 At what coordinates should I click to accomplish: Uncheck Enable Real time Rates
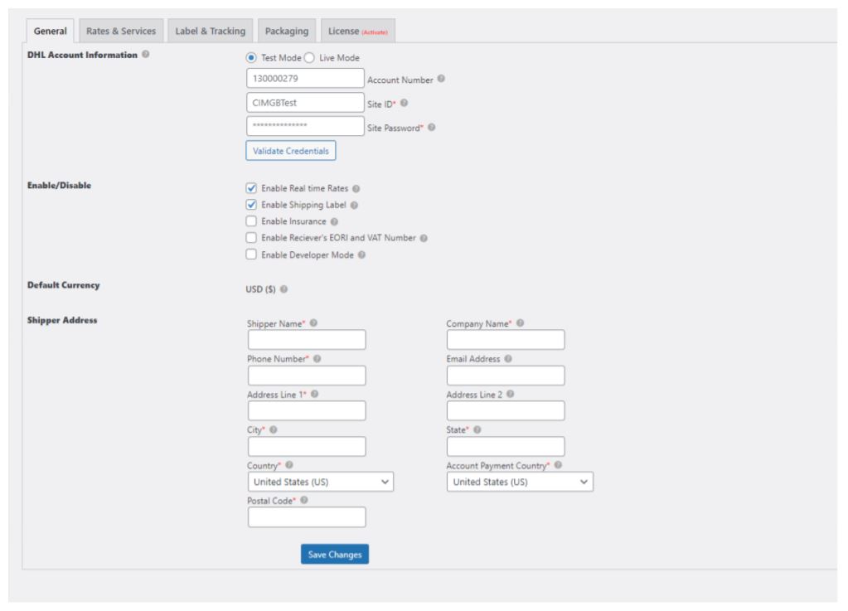coord(251,188)
